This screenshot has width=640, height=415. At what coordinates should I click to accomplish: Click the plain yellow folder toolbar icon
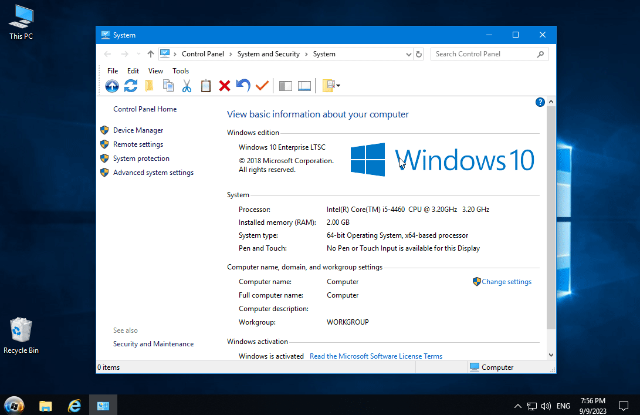(x=150, y=86)
